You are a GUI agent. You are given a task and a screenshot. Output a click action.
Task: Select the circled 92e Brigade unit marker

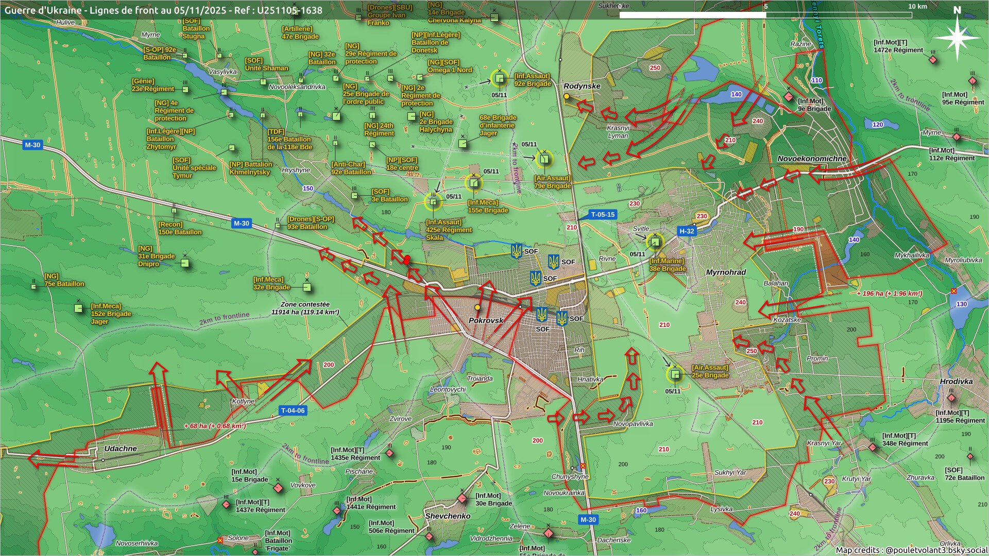499,79
